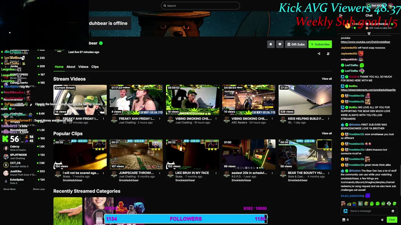Open options menu for KIDS HELPING BUILD video
This screenshot has height=225, width=401.
328,119
